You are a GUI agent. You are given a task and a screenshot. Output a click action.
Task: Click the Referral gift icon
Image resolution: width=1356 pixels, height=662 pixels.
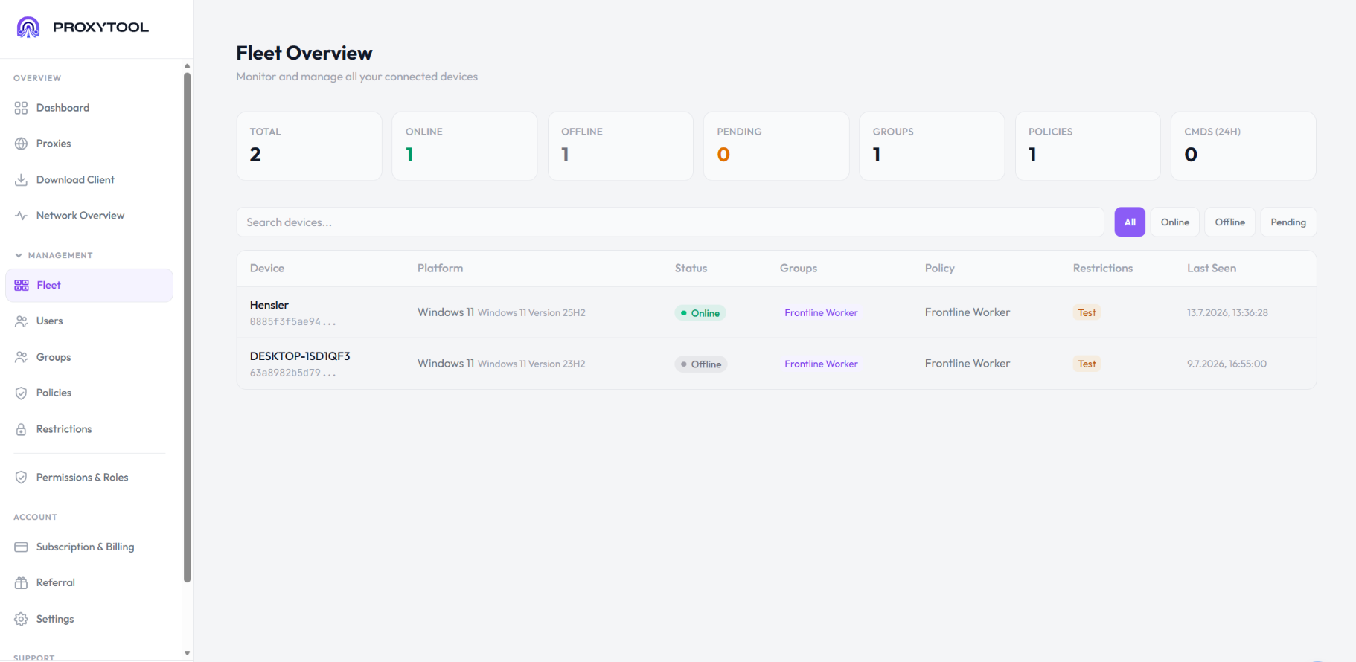(21, 583)
